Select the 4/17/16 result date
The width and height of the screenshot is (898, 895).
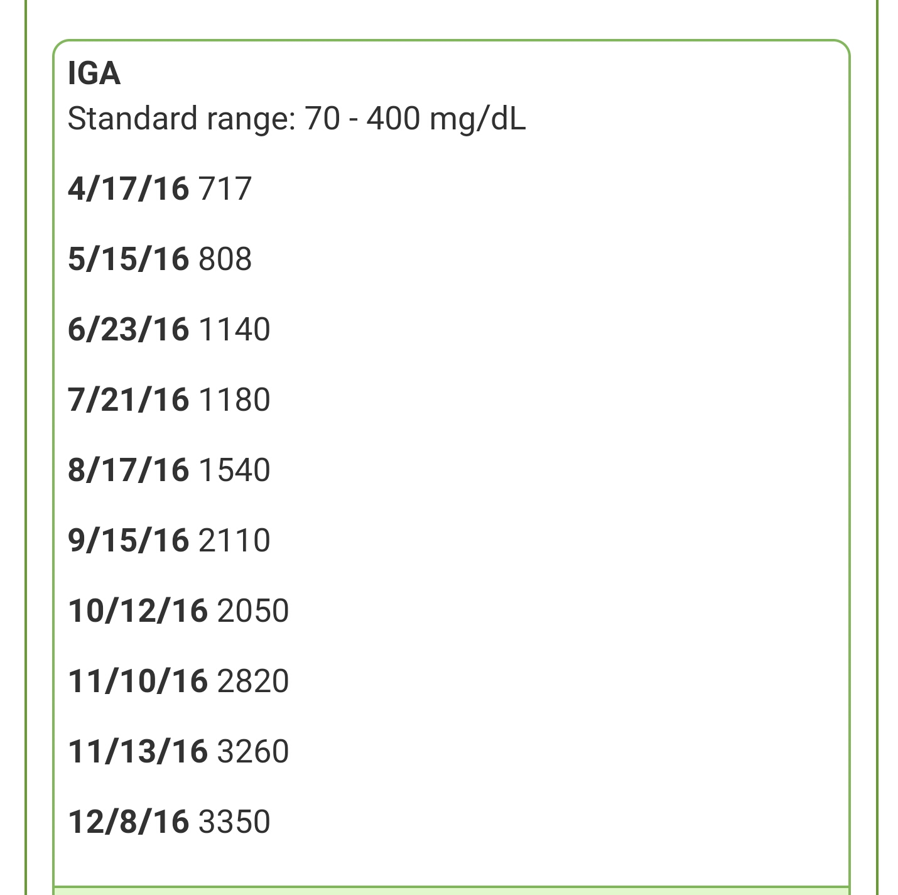pyautogui.click(x=128, y=189)
